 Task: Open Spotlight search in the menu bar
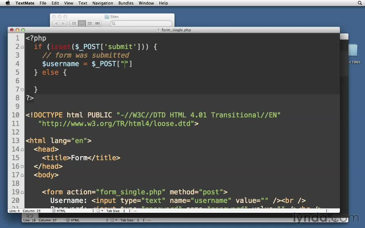(x=360, y=3)
